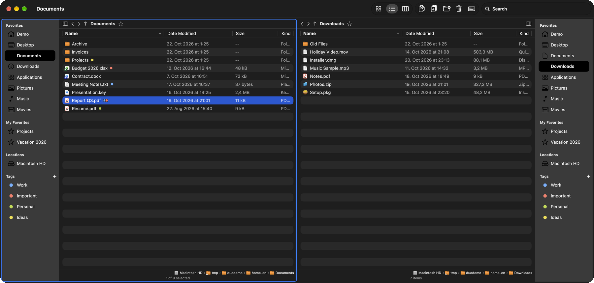Screen dimensions: 594x283
Task: Open Applications in the left sidebar
Action: coord(30,77)
